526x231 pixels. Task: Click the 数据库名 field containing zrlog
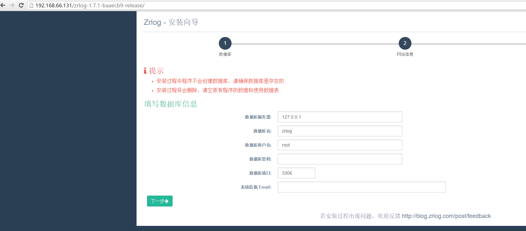coord(340,131)
